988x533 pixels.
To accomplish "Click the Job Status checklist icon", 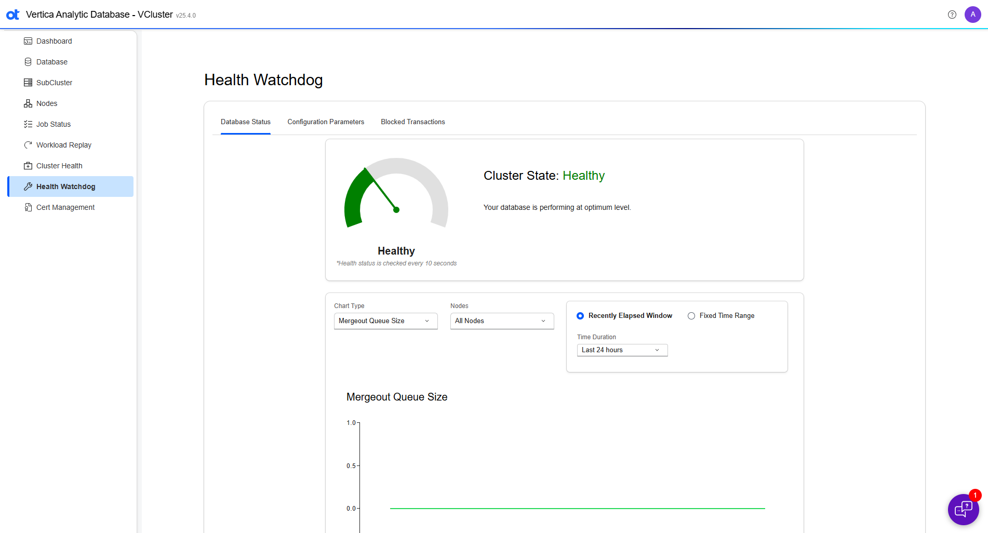I will 28,124.
